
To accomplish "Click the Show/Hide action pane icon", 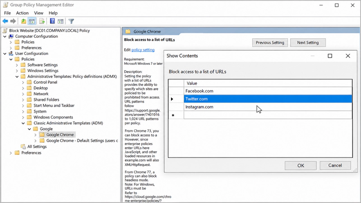I will 60,21.
